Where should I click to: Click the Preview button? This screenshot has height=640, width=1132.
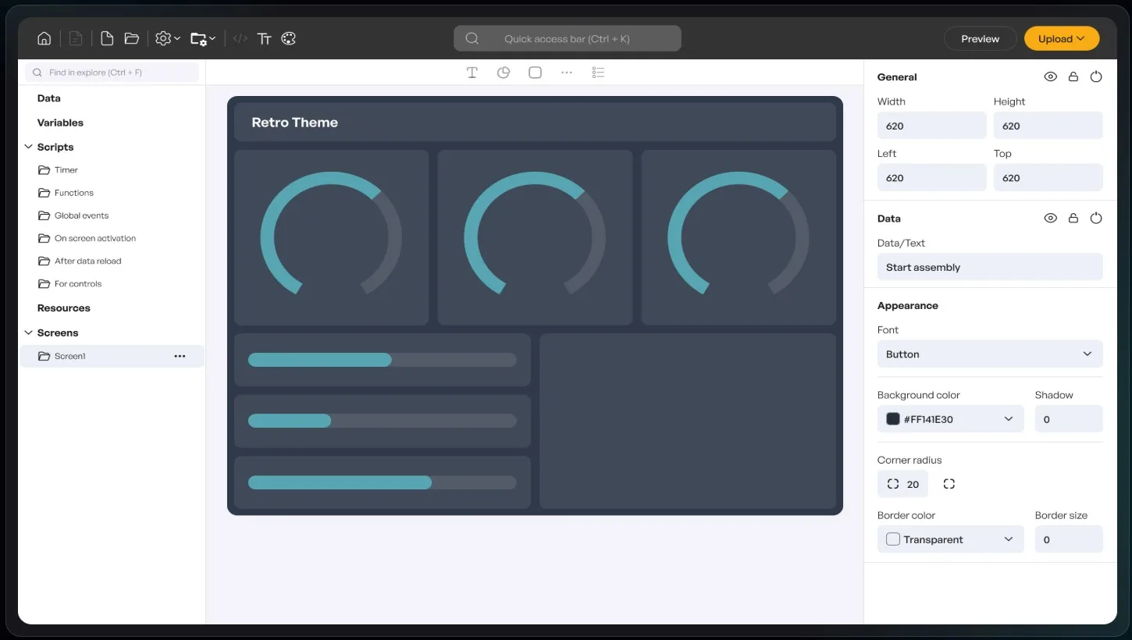(x=980, y=38)
